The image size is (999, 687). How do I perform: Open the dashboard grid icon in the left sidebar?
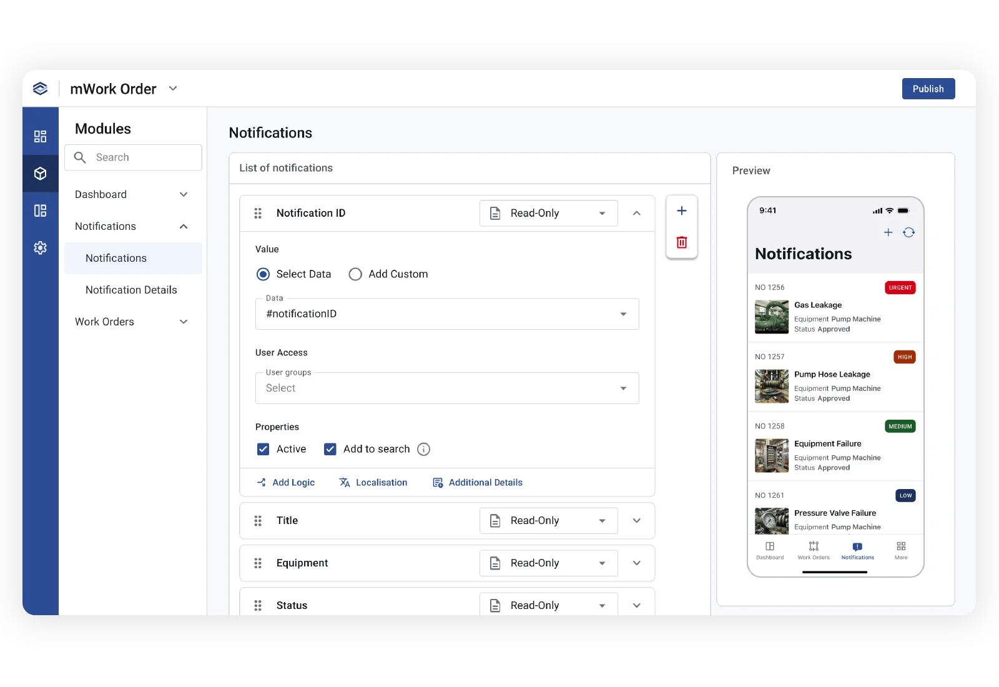tap(40, 137)
